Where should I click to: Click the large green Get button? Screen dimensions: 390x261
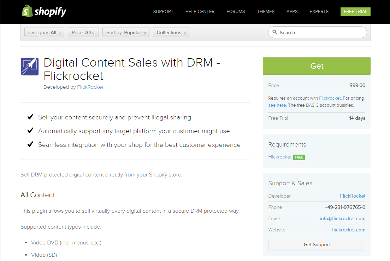(x=317, y=66)
